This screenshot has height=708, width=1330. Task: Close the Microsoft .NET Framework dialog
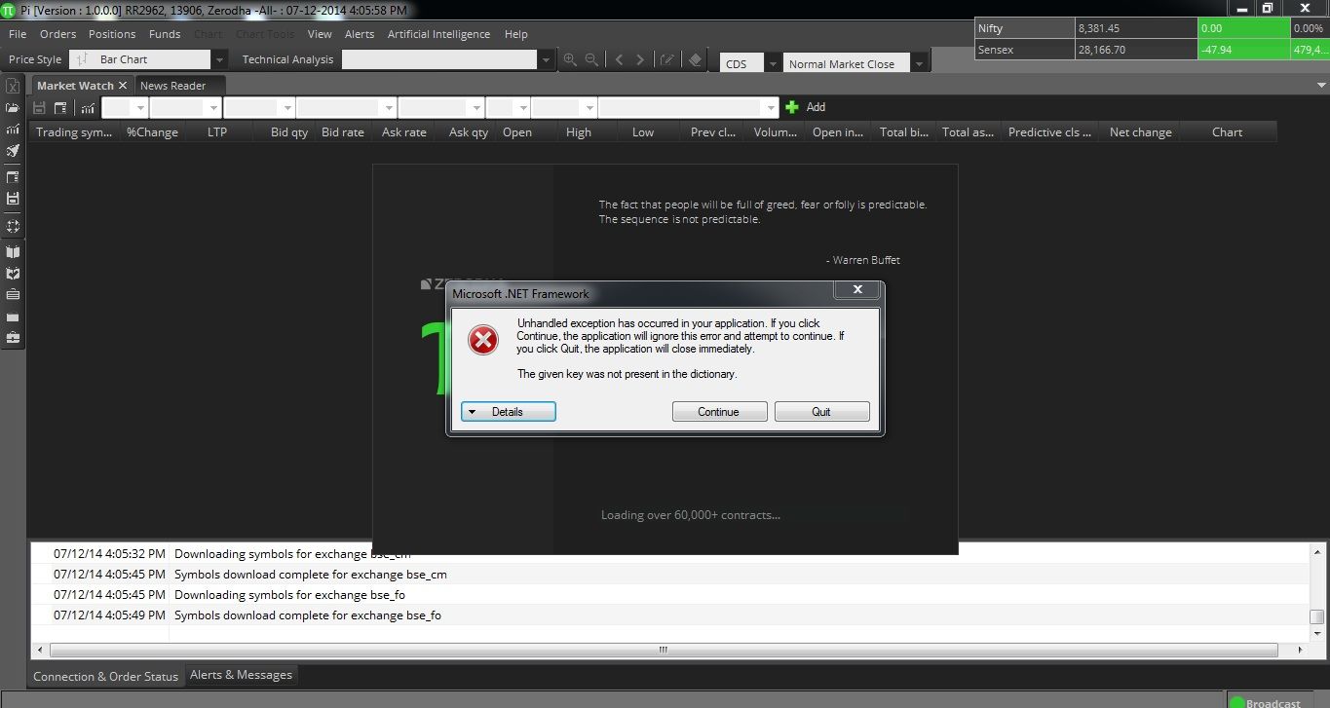(x=857, y=289)
